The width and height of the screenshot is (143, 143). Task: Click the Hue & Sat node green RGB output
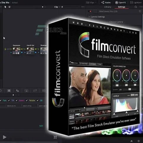[36, 49]
